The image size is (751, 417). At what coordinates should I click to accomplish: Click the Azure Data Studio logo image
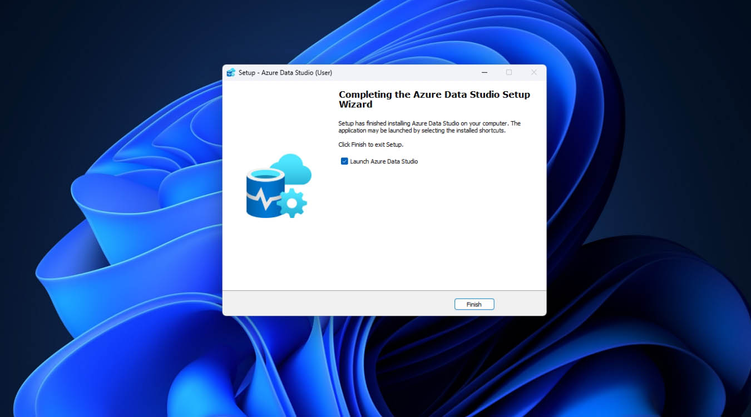point(279,185)
